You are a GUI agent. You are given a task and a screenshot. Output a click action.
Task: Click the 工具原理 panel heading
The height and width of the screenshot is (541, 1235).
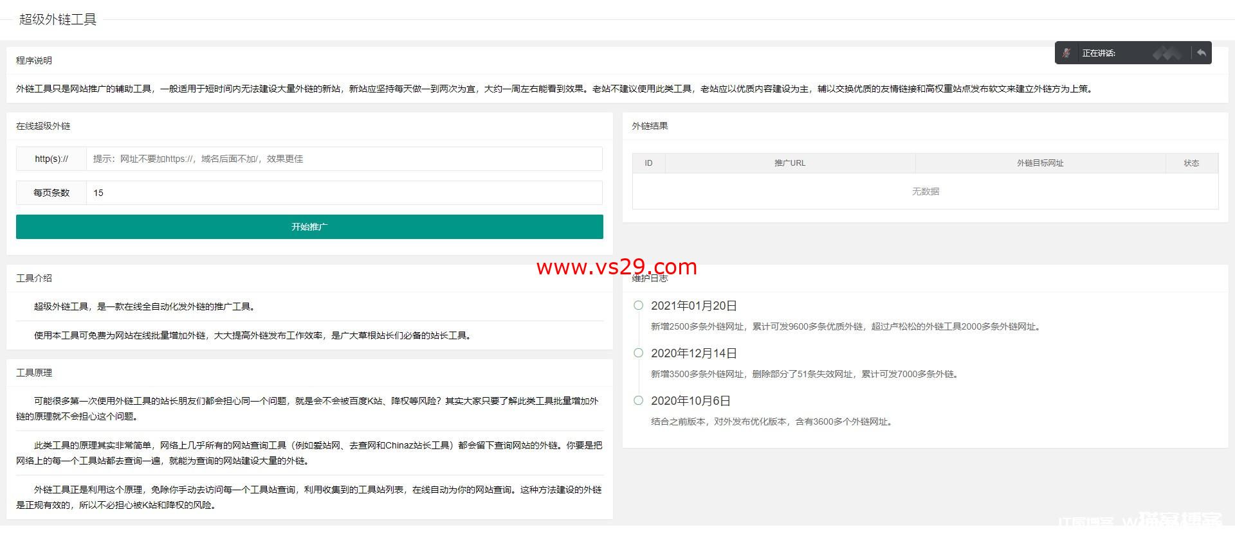point(34,373)
